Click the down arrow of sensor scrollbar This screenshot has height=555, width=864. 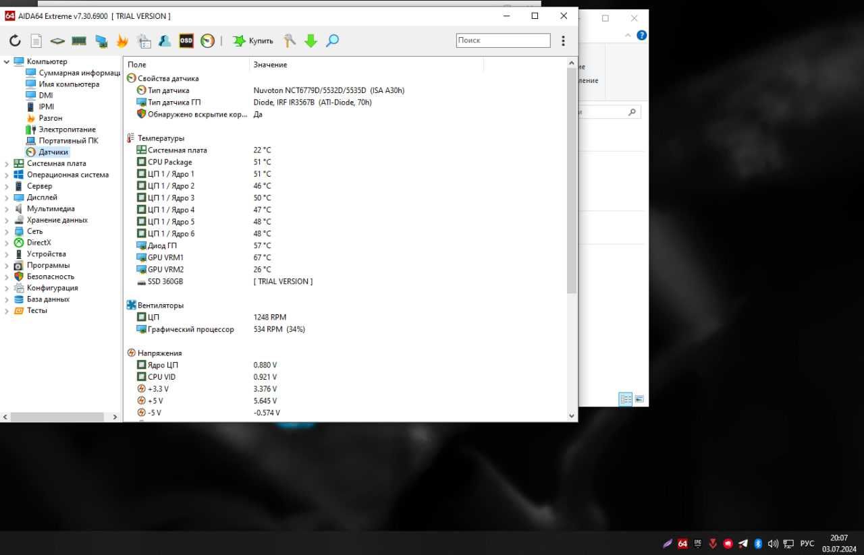572,416
